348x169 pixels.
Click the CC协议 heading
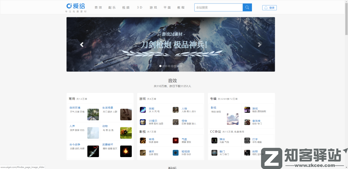[x=216, y=132]
